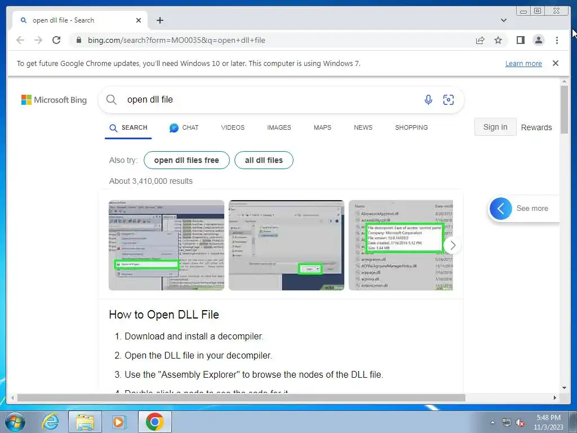Click the magnifier icon in search box
Image resolution: width=577 pixels, height=433 pixels.
click(x=111, y=99)
